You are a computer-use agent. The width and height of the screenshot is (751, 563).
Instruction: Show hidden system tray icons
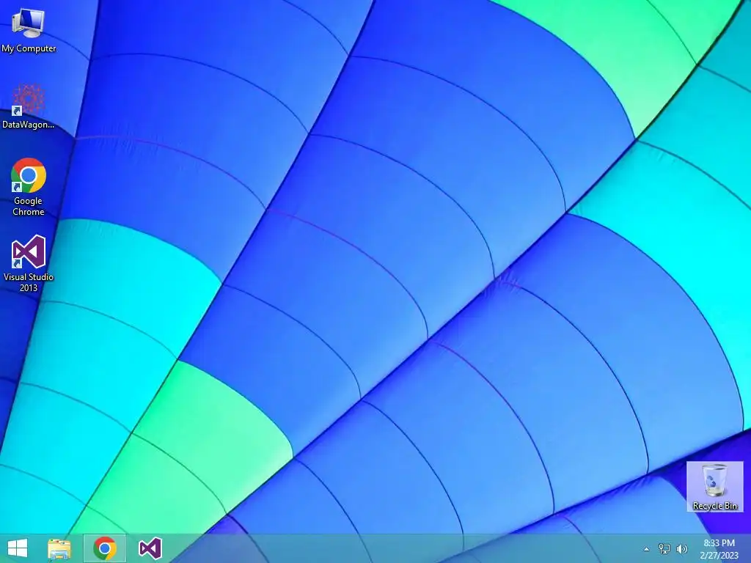coord(647,549)
